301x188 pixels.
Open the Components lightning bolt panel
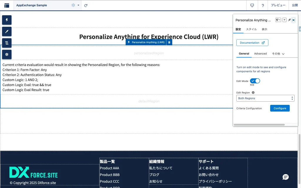tap(7, 20)
